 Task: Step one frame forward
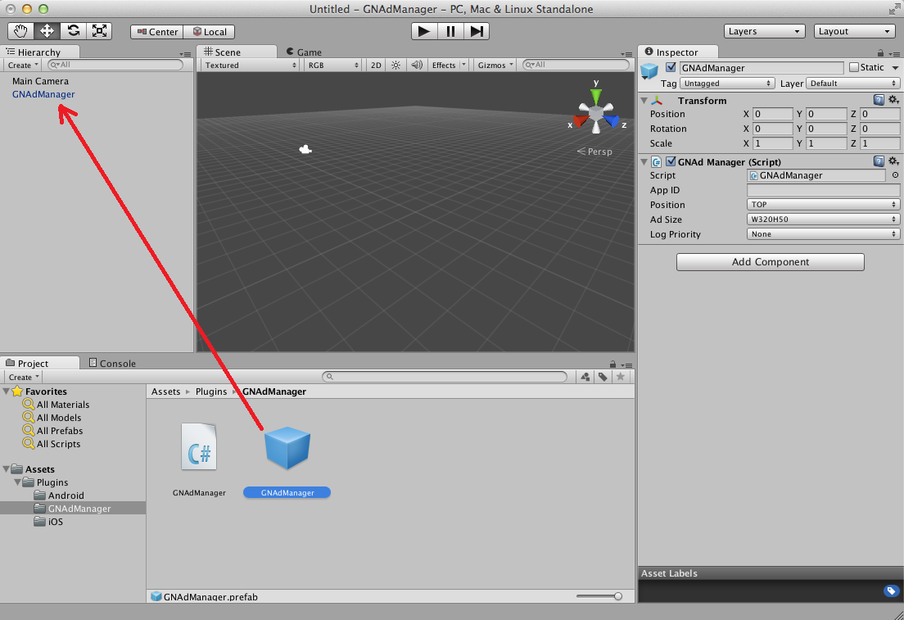477,31
